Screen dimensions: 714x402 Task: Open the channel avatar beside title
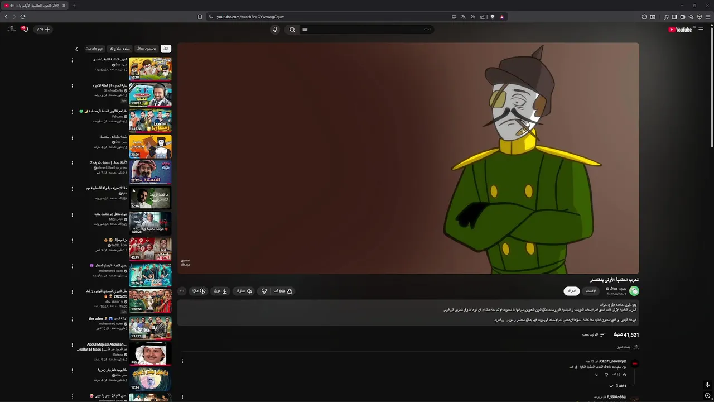tap(634, 291)
